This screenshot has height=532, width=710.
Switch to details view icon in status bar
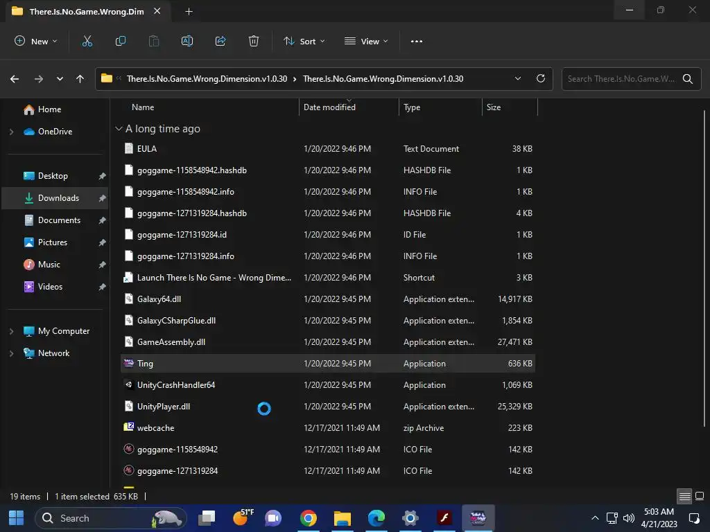pos(684,496)
